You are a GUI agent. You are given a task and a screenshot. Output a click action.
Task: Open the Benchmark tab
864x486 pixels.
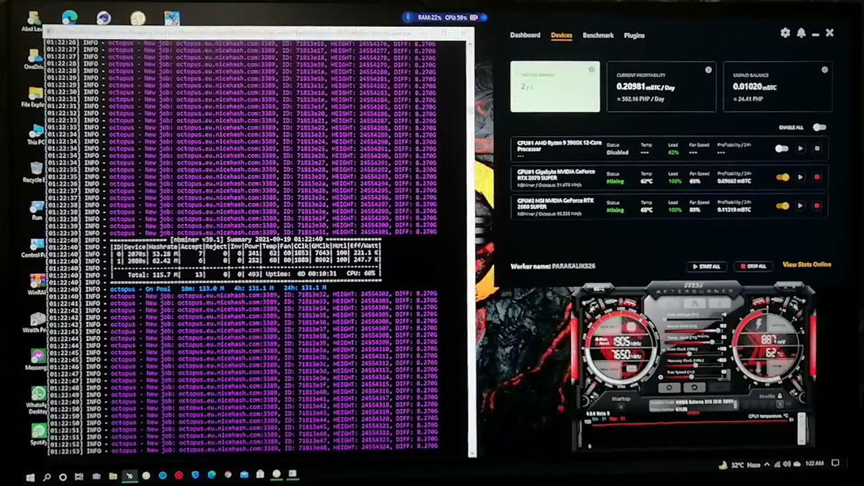click(598, 35)
